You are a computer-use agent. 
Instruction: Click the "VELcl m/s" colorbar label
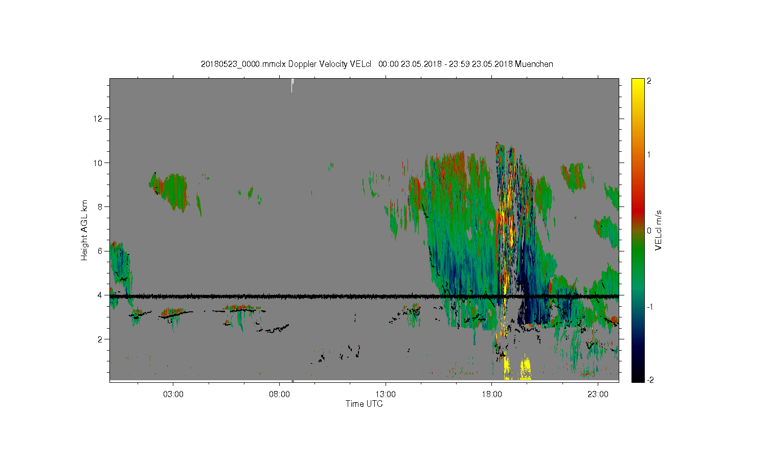tap(659, 230)
